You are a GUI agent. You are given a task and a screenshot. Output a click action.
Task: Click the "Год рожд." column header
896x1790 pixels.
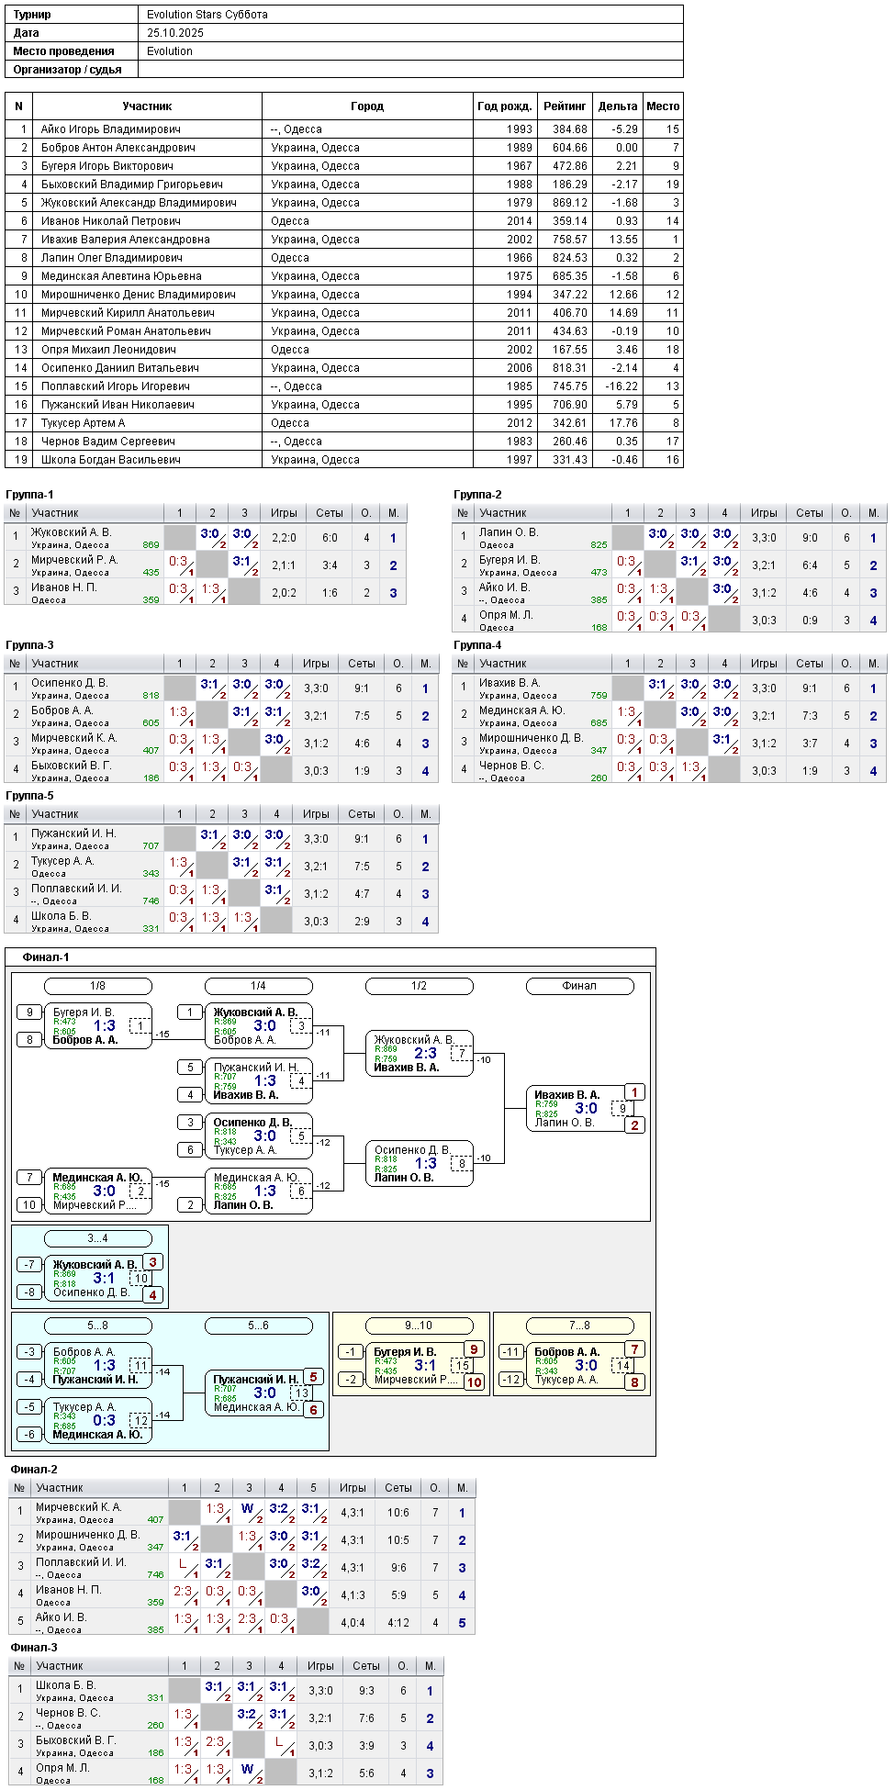pos(505,106)
